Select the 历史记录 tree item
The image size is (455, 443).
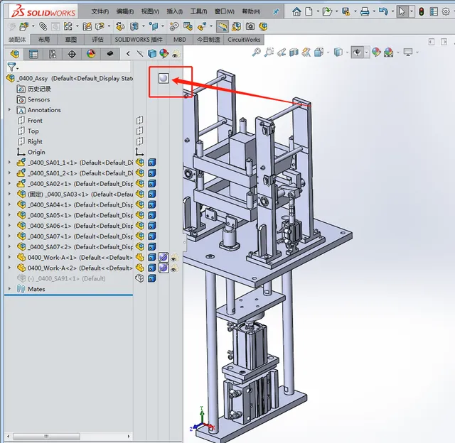click(x=39, y=89)
